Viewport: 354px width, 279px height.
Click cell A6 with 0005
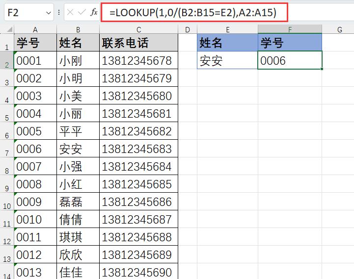(35, 131)
